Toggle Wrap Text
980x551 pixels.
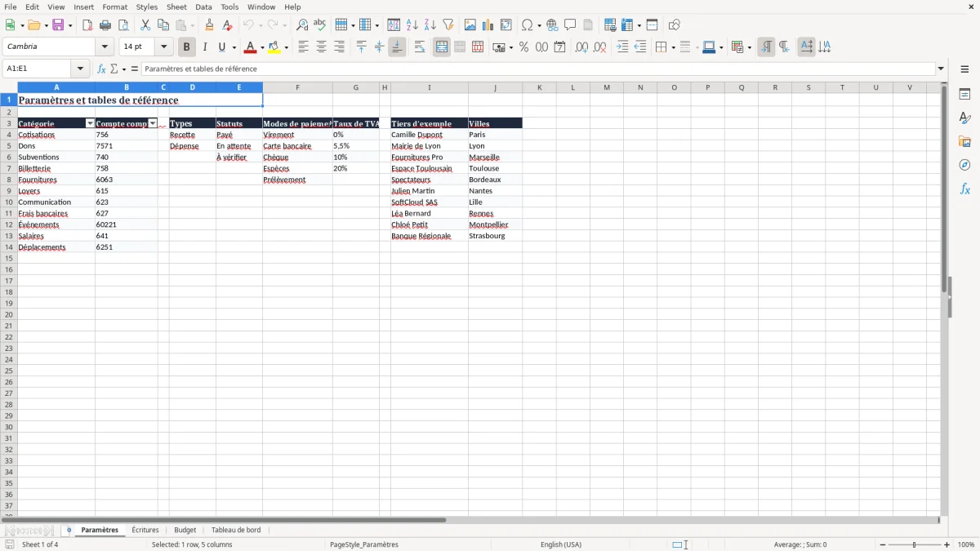click(420, 47)
